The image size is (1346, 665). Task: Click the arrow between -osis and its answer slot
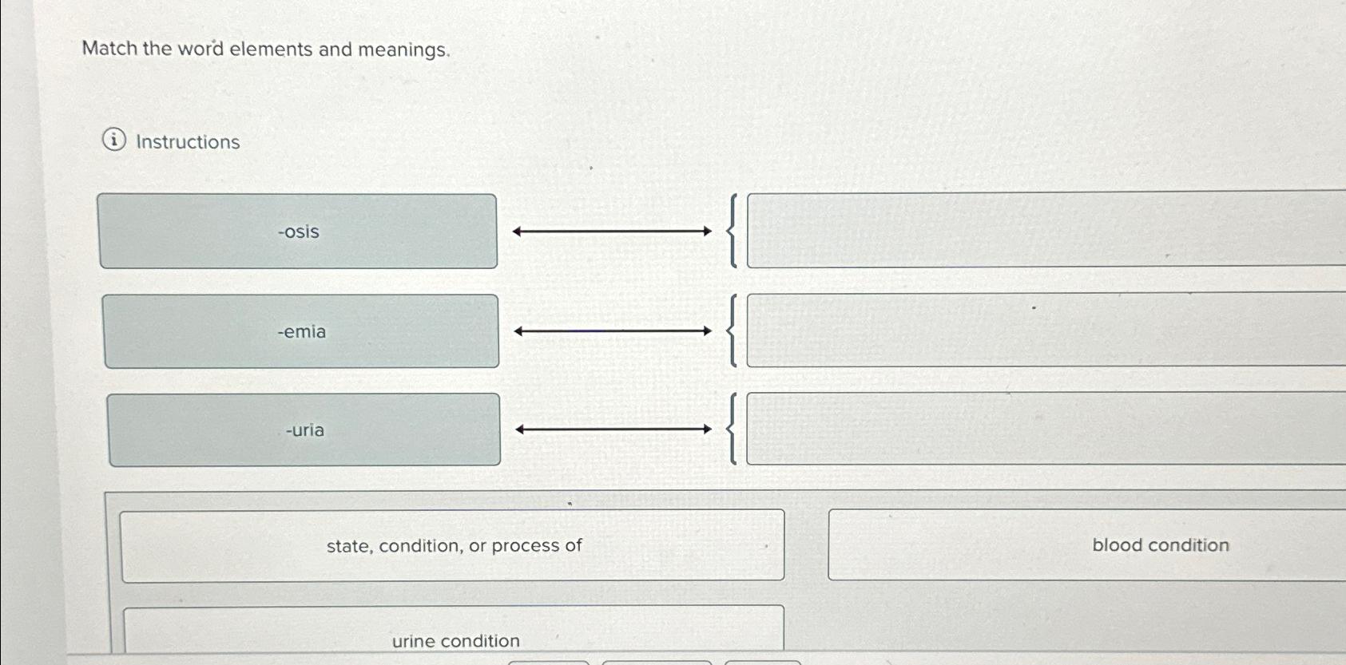click(x=611, y=232)
